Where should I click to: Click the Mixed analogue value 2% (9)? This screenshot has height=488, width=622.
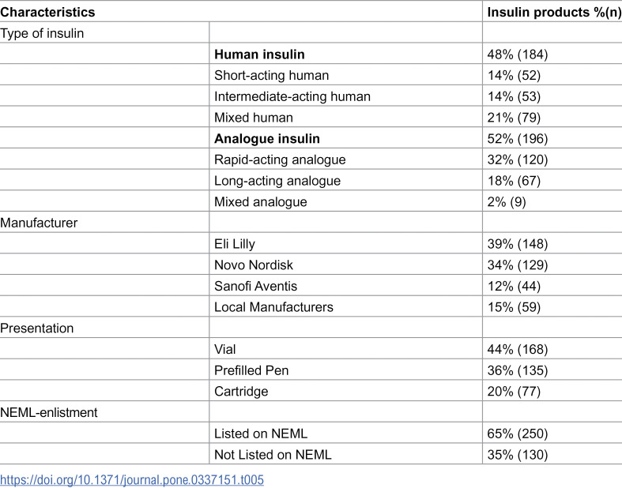coord(507,202)
